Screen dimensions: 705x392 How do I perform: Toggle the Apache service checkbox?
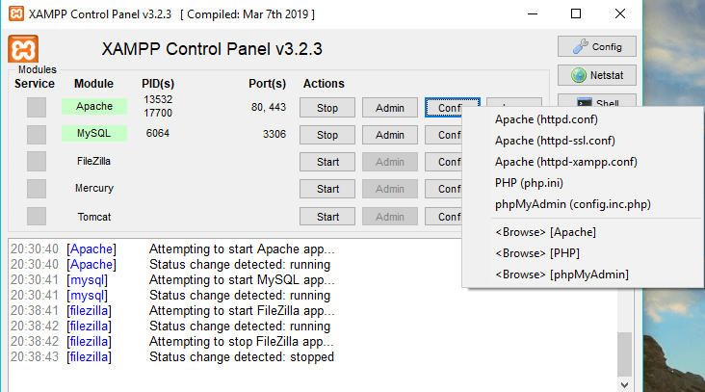click(x=37, y=107)
